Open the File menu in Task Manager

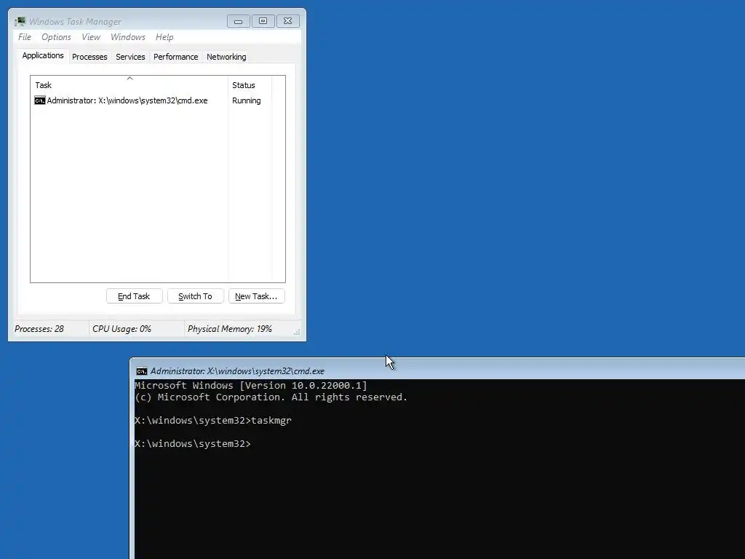[x=25, y=37]
